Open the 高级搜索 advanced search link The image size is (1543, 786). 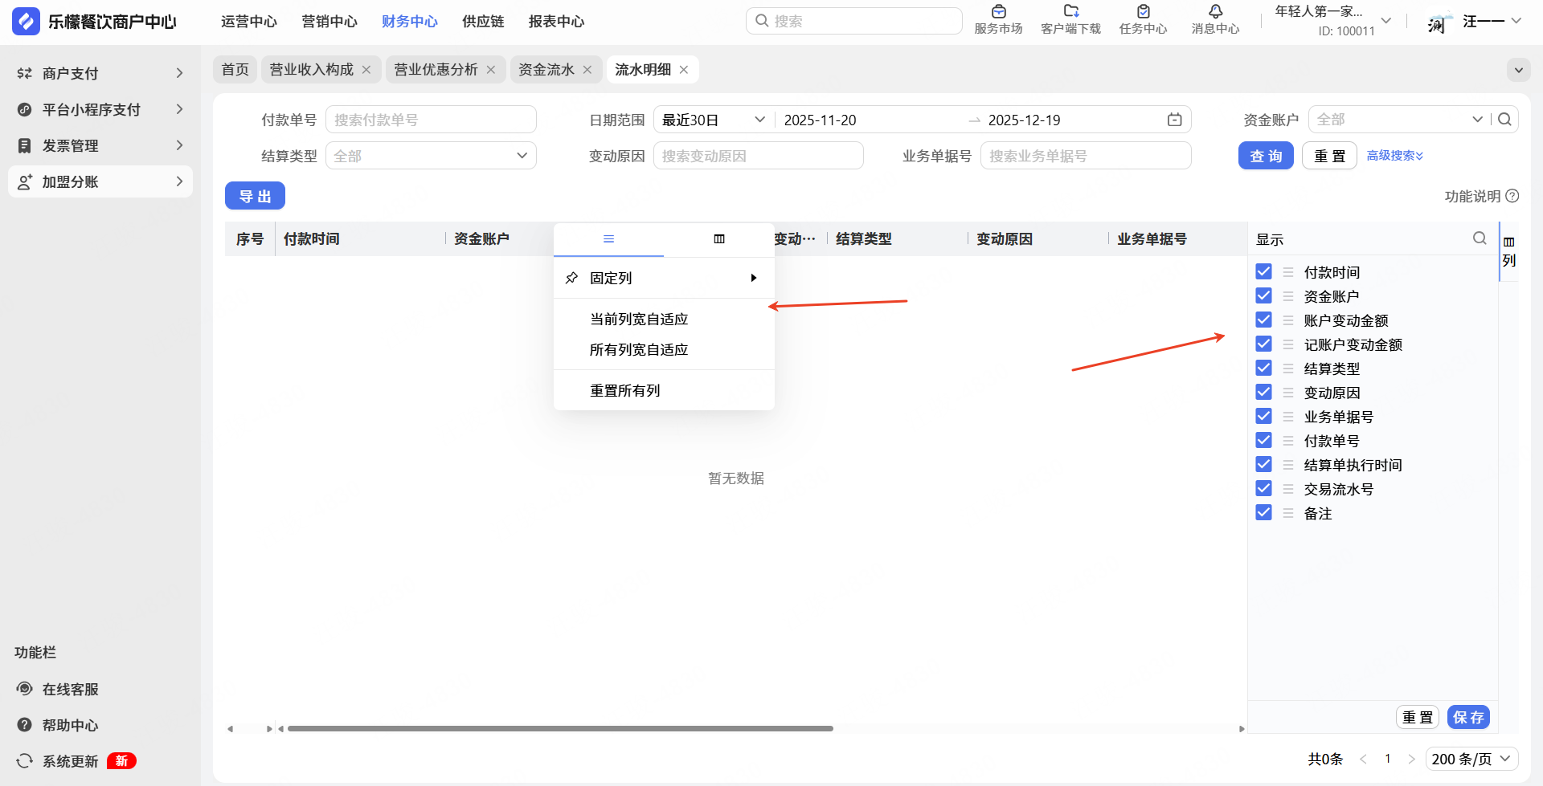tap(1395, 156)
